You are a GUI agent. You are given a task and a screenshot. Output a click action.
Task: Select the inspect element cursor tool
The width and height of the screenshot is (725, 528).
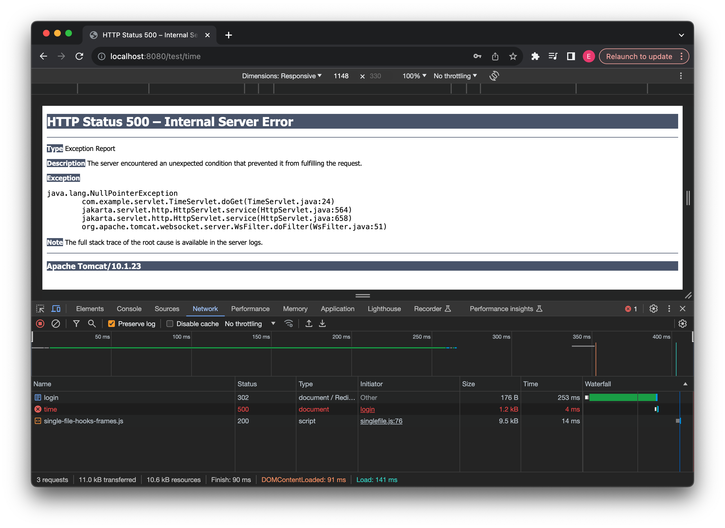[40, 309]
